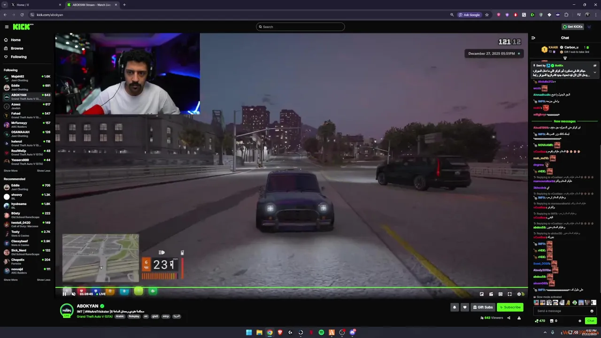The image size is (601, 338).
Task: Click Ask Google in address bar
Action: pos(470,15)
